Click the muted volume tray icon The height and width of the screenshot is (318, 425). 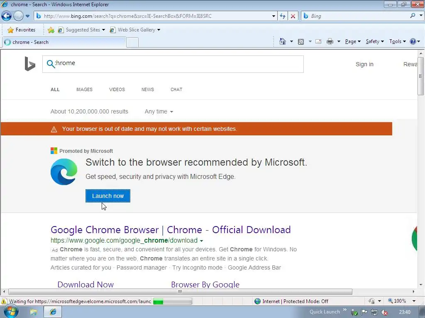[x=384, y=312]
